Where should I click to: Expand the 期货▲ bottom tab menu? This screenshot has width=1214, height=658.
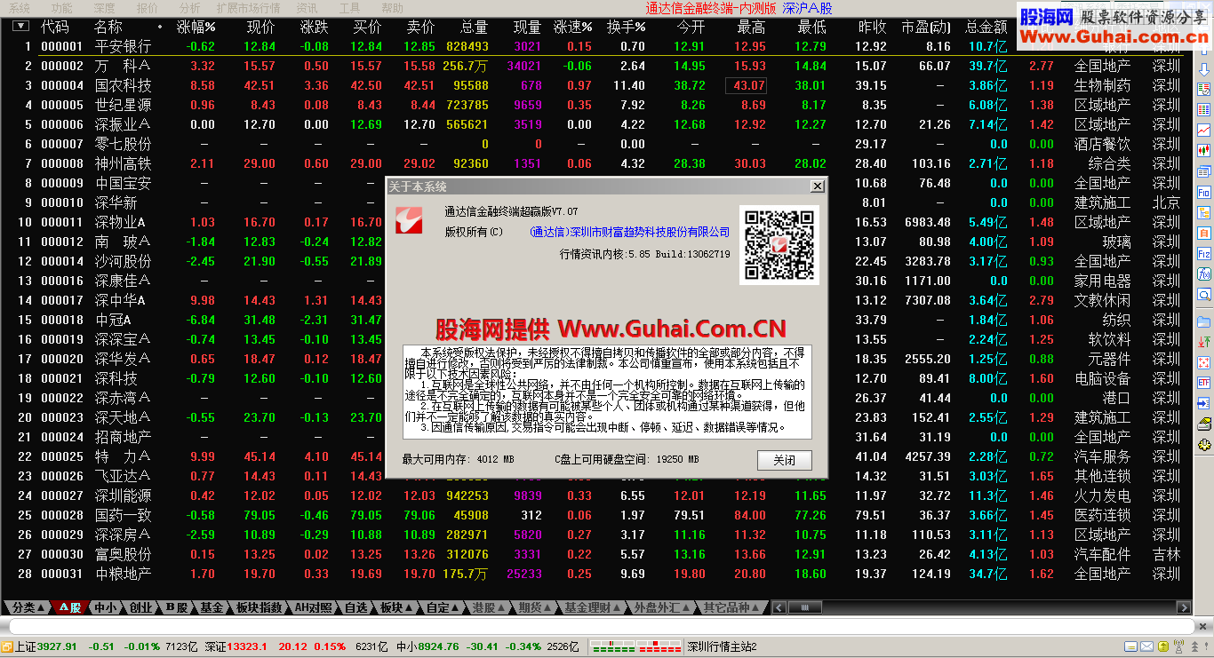(x=535, y=607)
